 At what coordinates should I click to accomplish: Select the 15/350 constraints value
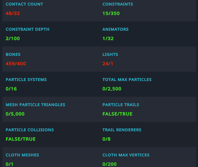[111, 13]
